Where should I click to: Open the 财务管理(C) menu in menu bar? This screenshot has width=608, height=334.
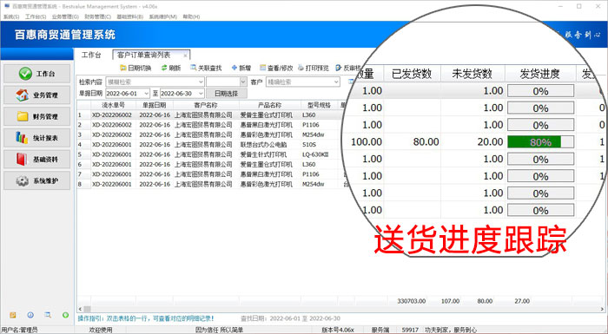[97, 16]
